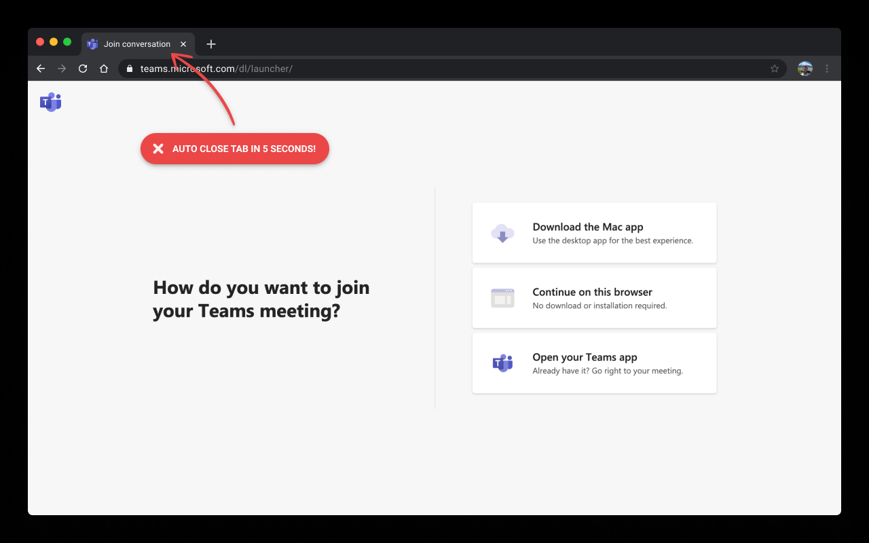869x543 pixels.
Task: Bookmark this page with the star icon
Action: pyautogui.click(x=775, y=69)
